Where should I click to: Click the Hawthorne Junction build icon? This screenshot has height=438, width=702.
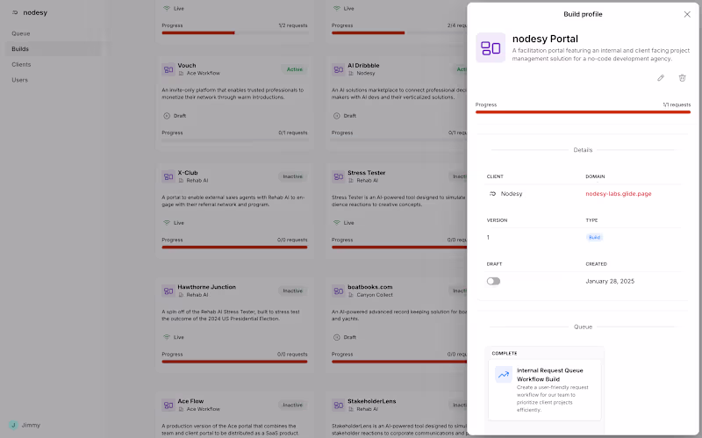tap(168, 291)
